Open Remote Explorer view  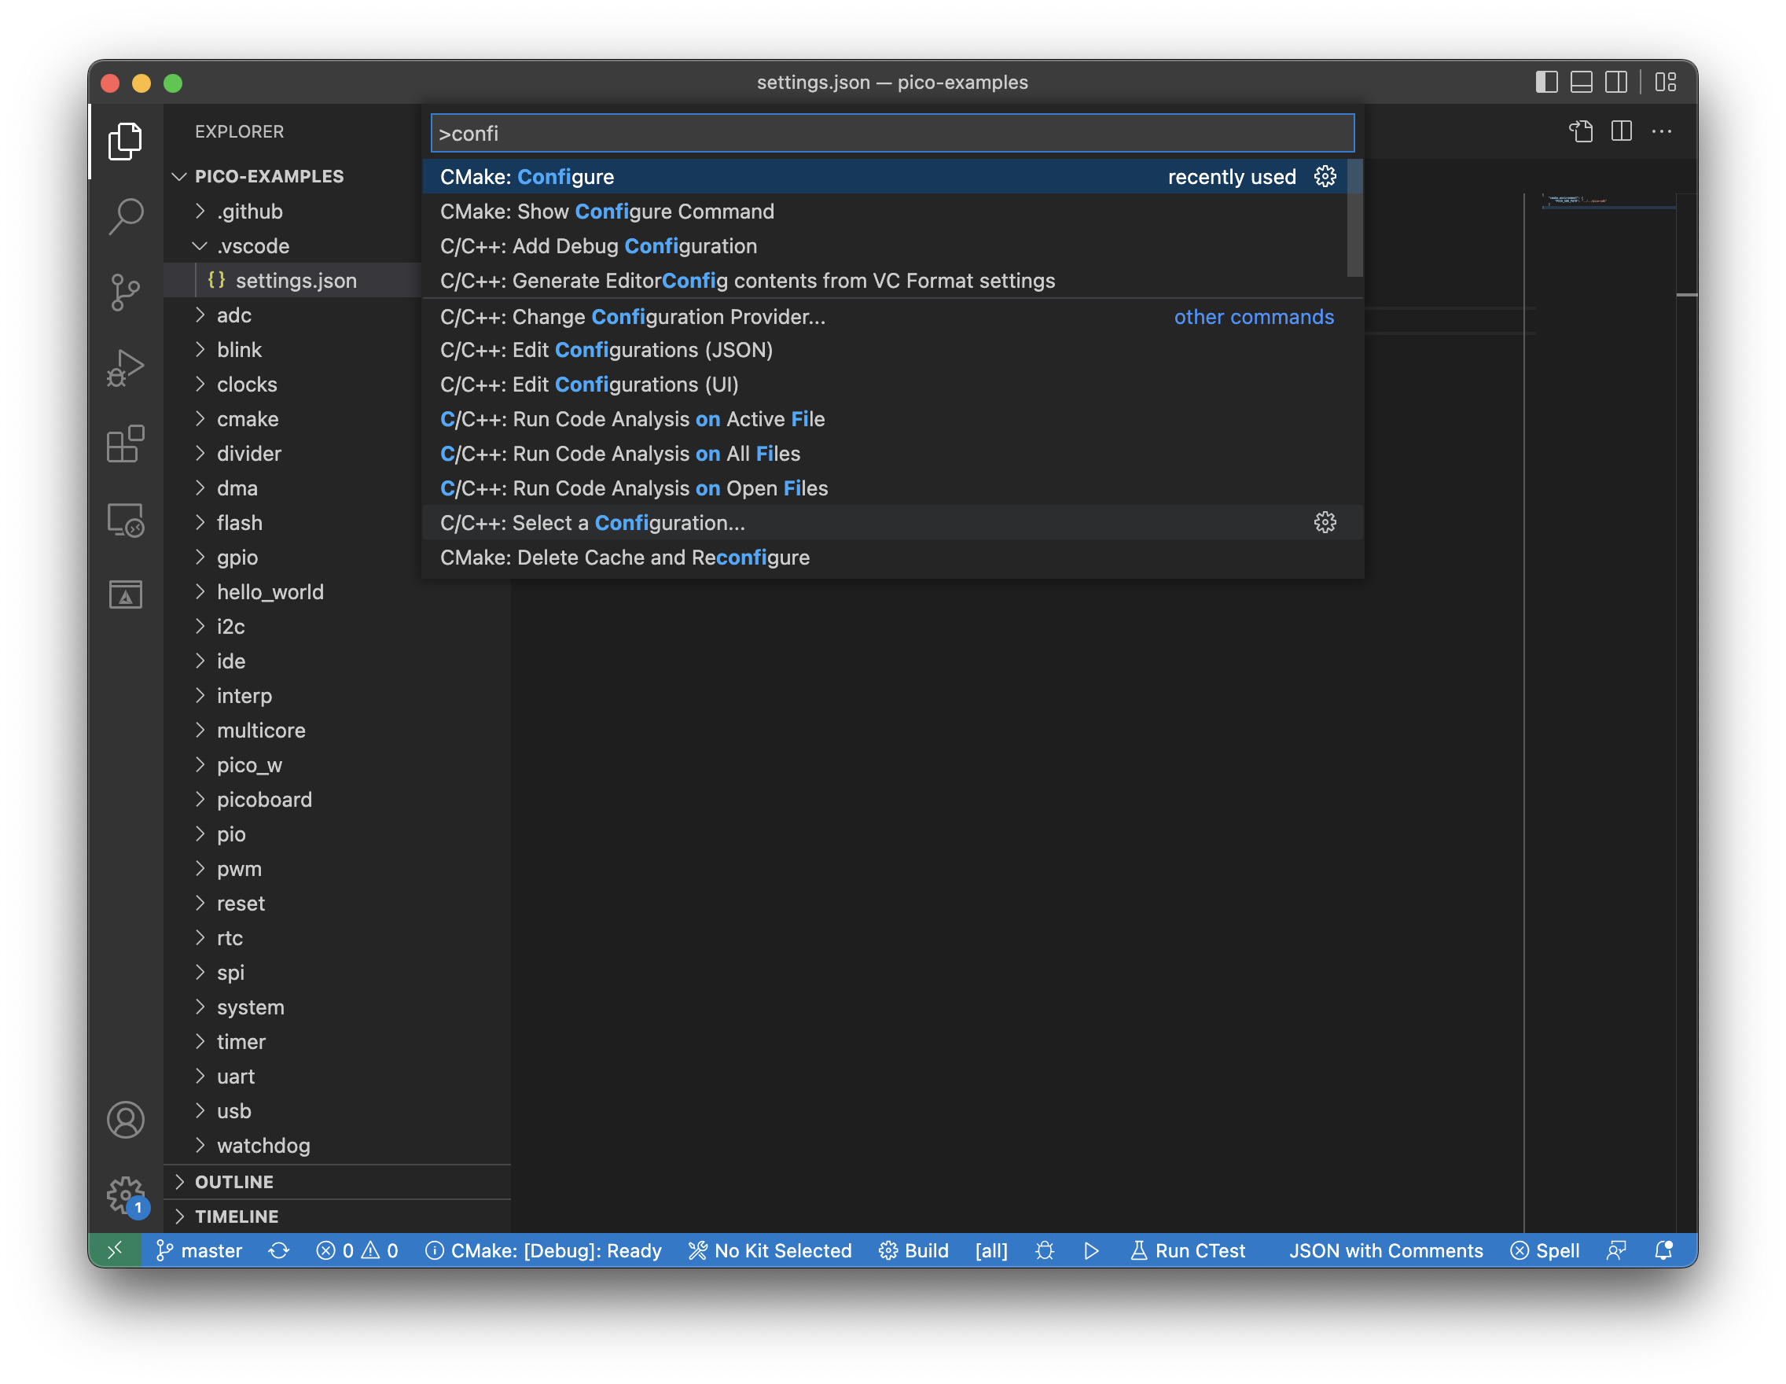click(x=125, y=520)
